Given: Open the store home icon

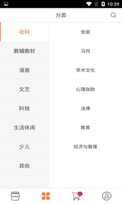Looking at the screenshot, I should point(15,196).
